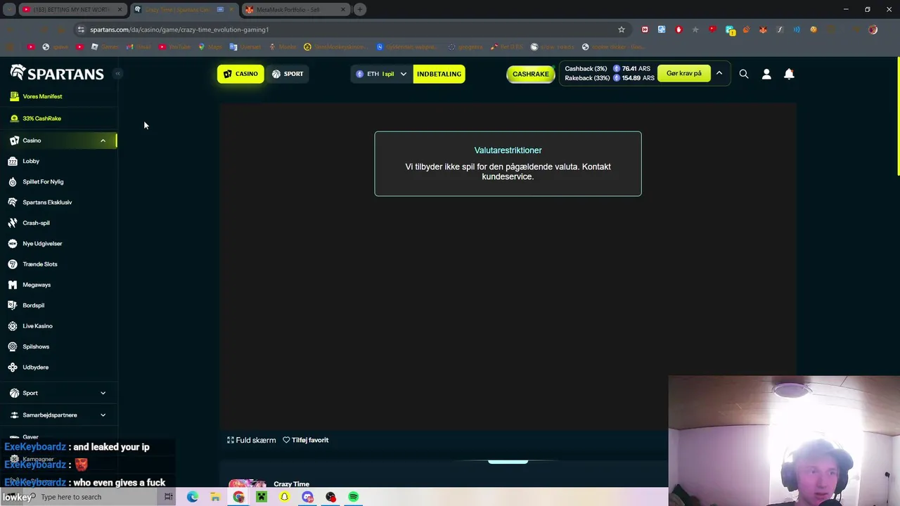Collapse the sidebar with the double-arrow icon
Viewport: 900px width, 506px height.
click(x=118, y=73)
